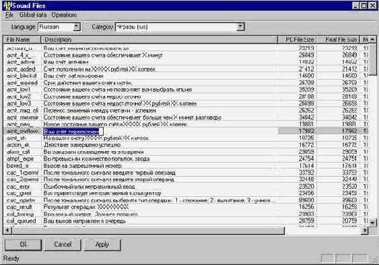Image resolution: width=379 pixels, height=265 pixels.
Task: Click the description 'Ошибочный или неправильный ввод'
Action: [89, 187]
